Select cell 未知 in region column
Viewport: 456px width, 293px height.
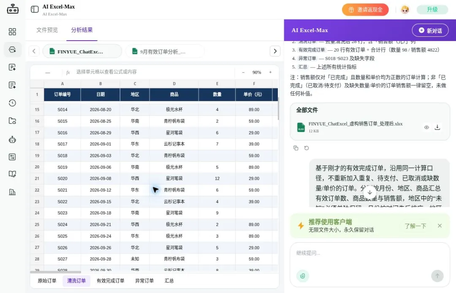[135, 259]
